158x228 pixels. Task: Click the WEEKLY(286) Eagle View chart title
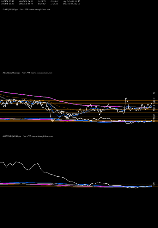tap(27, 73)
